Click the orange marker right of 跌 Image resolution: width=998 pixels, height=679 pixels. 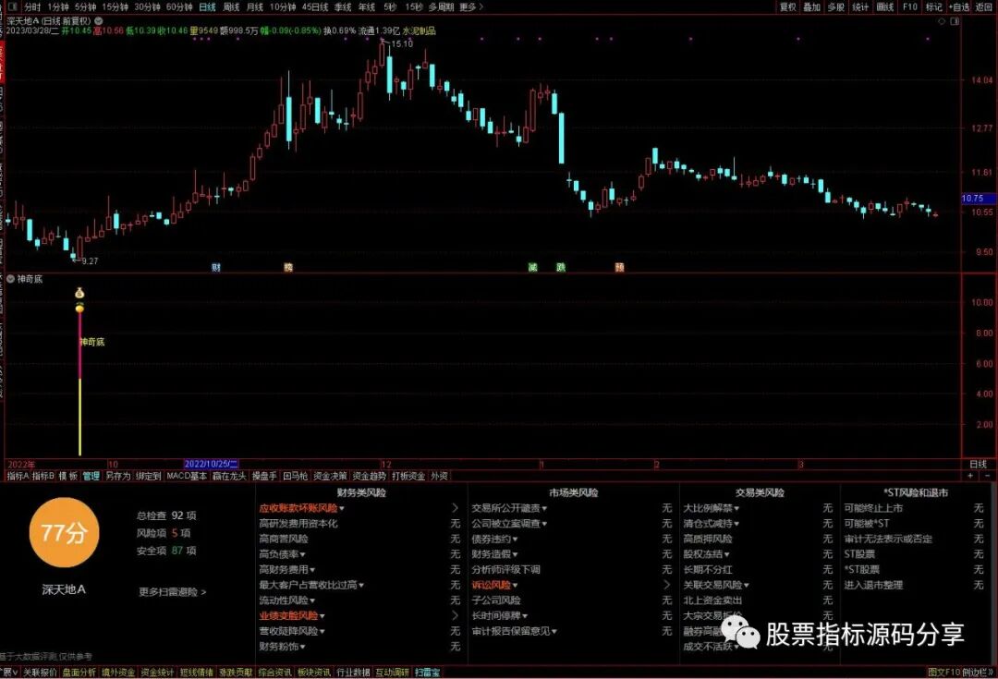(619, 267)
